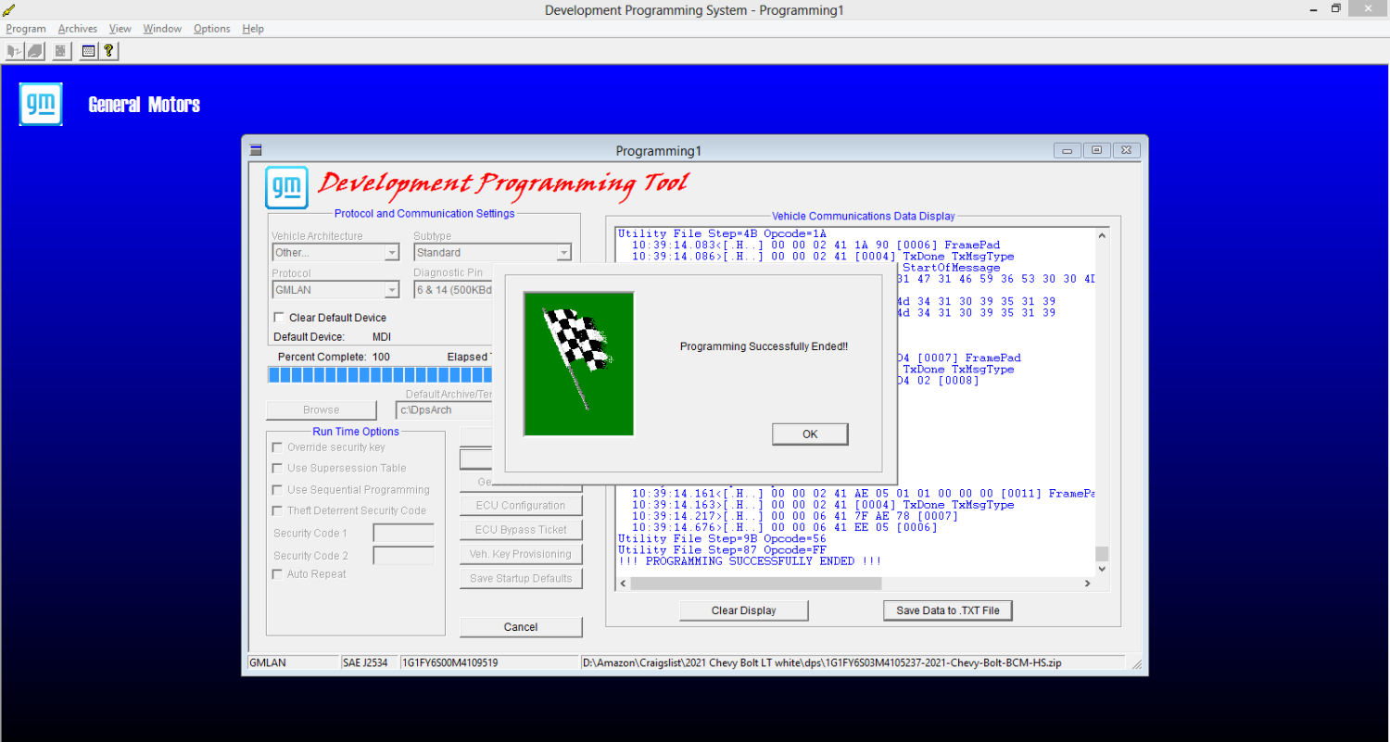This screenshot has width=1390, height=742.
Task: Open the Protocol dropdown showing GMLAN
Action: (x=392, y=290)
